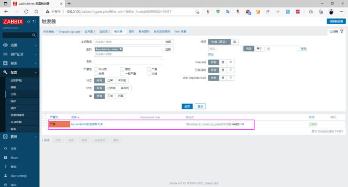Screen dimensions: 348x187
Task: Tick the checkbox for tcp establish trigger row
Action: 45,124
